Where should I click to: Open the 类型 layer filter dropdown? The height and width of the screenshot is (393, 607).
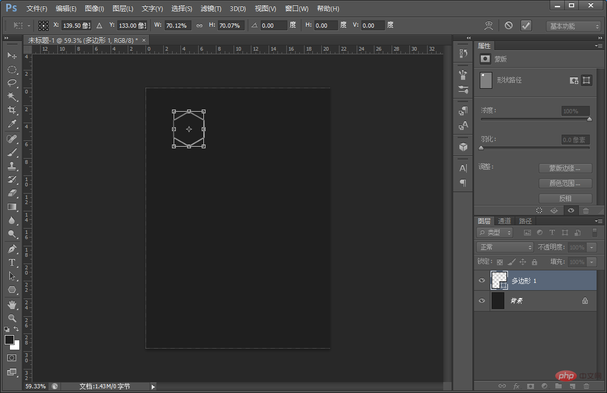495,233
